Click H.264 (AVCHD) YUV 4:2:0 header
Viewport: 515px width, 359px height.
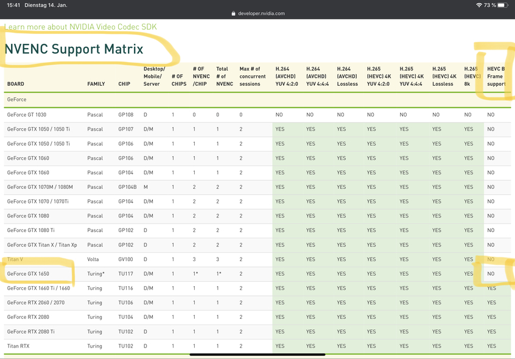click(287, 77)
